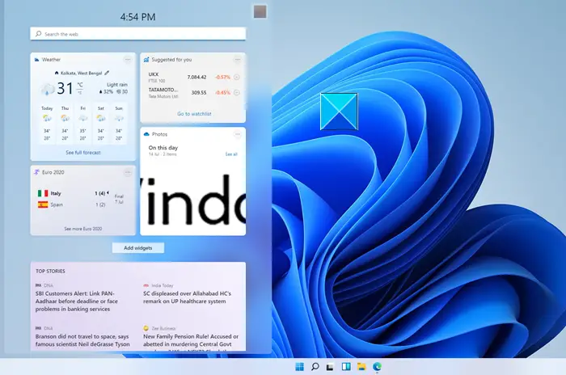The width and height of the screenshot is (566, 375).
Task: Select Thu forecast column
Action: coord(65,124)
